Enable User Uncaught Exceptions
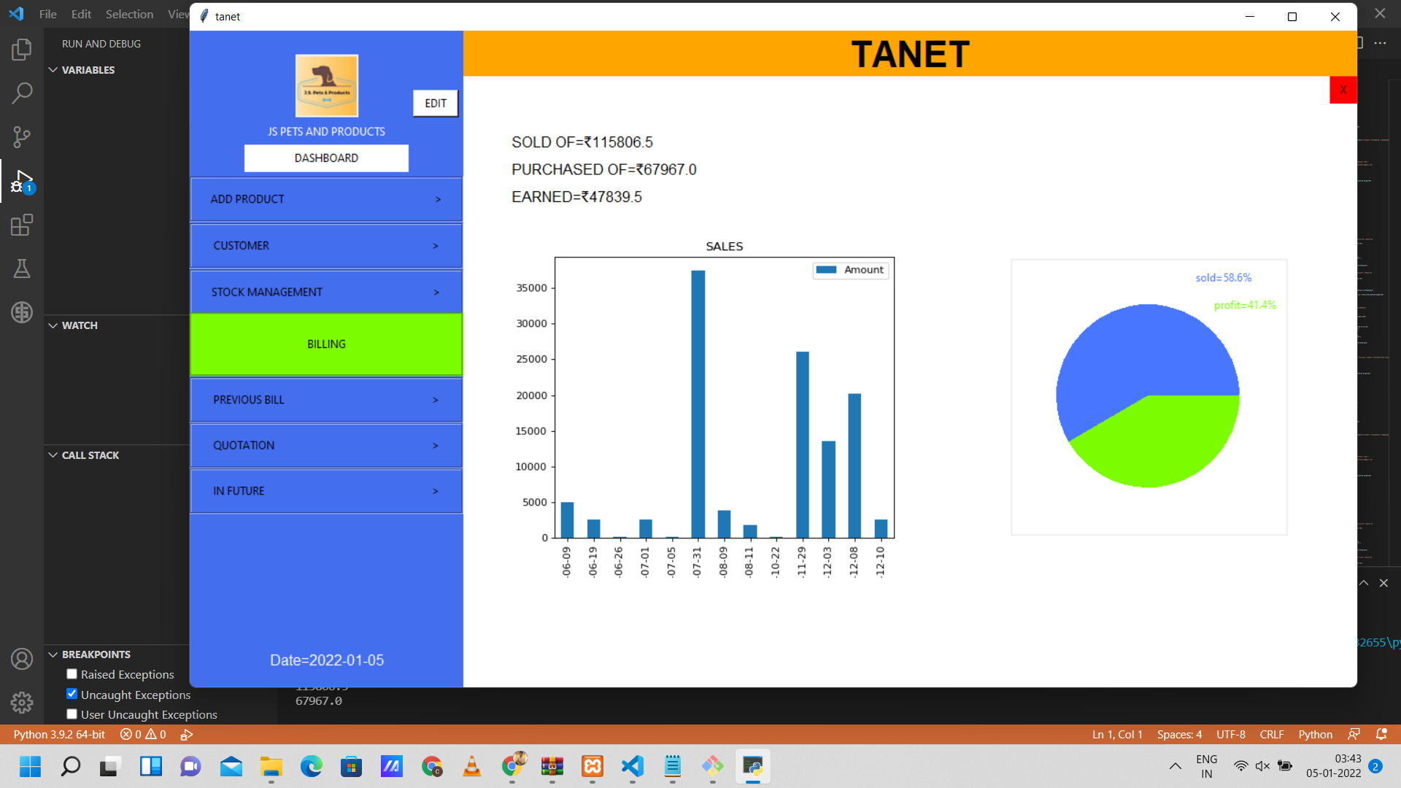1401x788 pixels. pos(72,714)
